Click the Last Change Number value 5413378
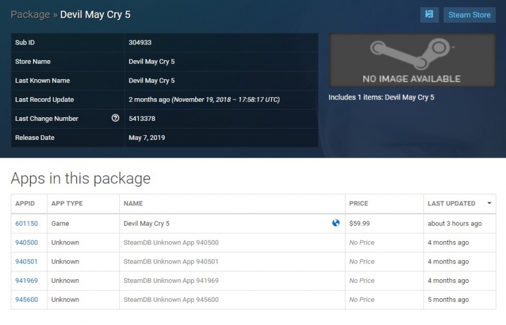The height and width of the screenshot is (325, 506). (x=142, y=118)
